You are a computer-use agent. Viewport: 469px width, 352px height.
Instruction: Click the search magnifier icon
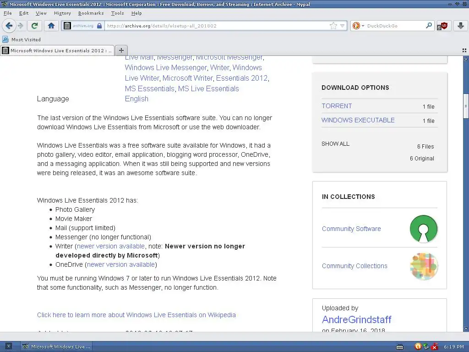tap(429, 26)
